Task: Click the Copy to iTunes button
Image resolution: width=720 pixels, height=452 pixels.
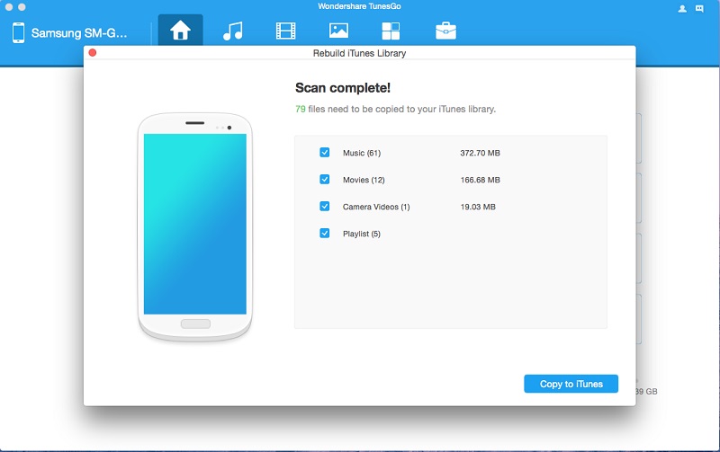Action: pyautogui.click(x=571, y=384)
